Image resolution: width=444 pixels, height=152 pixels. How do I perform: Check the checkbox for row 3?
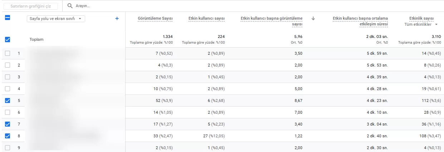(8, 77)
